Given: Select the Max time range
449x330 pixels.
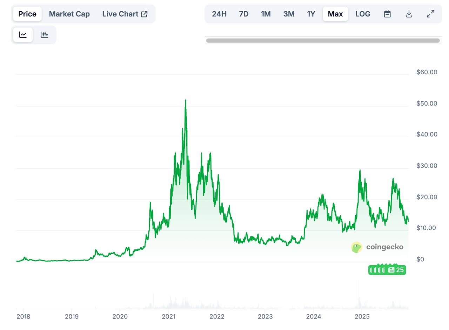Looking at the screenshot, I should point(335,14).
